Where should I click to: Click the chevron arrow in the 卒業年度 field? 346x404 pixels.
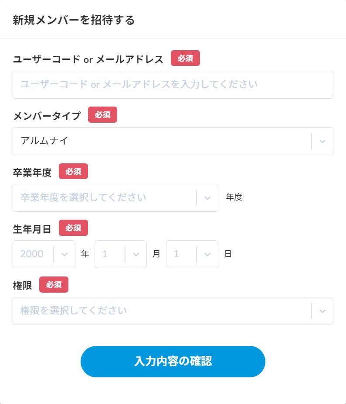pos(207,198)
